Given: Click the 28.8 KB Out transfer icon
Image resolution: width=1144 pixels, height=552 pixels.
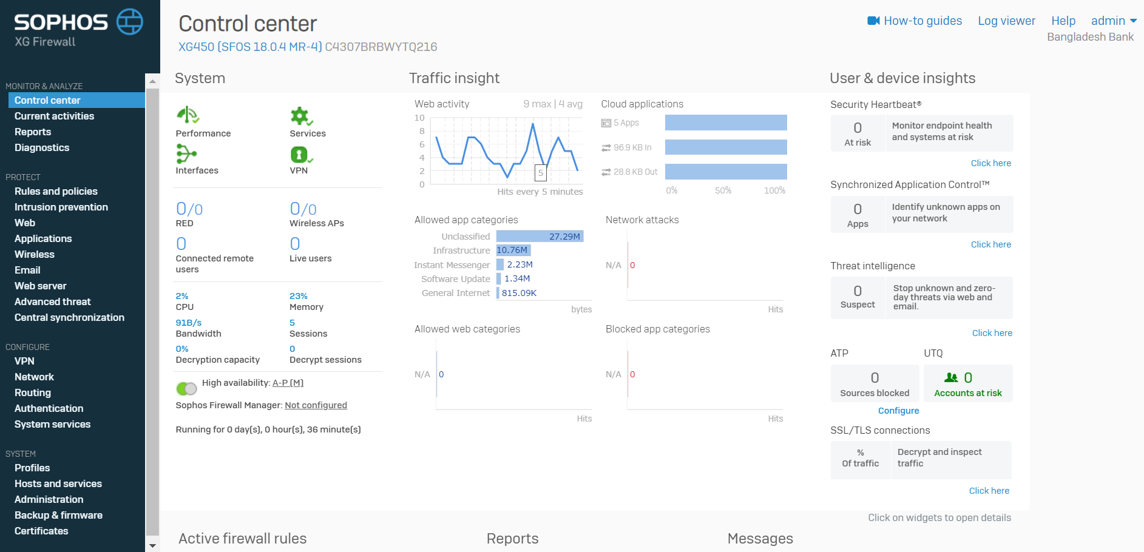Looking at the screenshot, I should (x=606, y=172).
